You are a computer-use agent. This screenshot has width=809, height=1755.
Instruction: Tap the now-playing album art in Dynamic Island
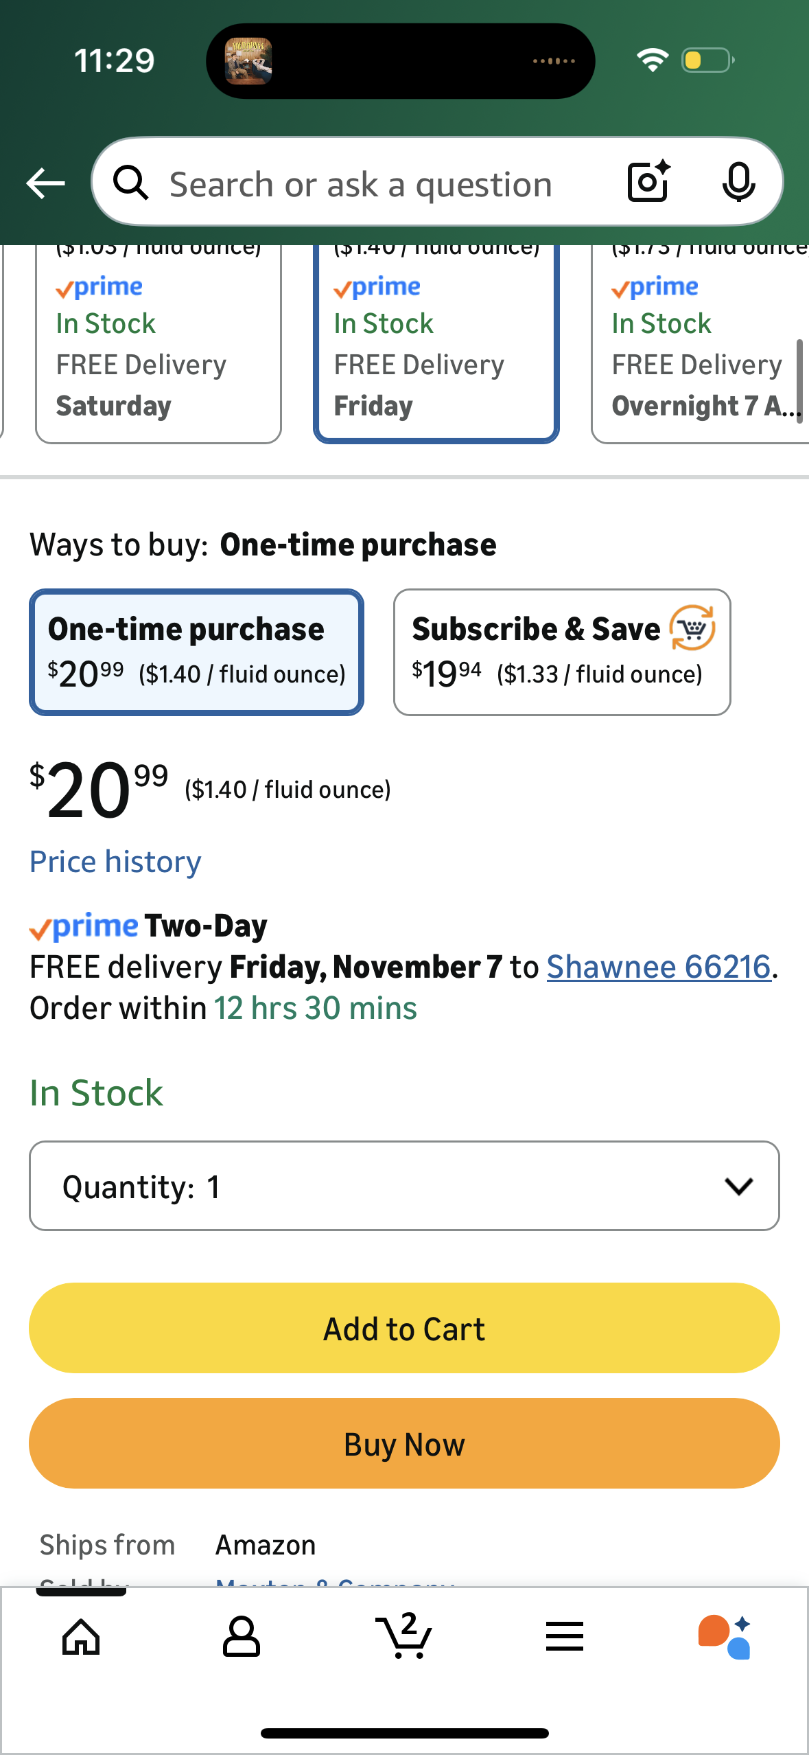coord(248,61)
